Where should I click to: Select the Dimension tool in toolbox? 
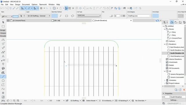click(x=3, y=40)
